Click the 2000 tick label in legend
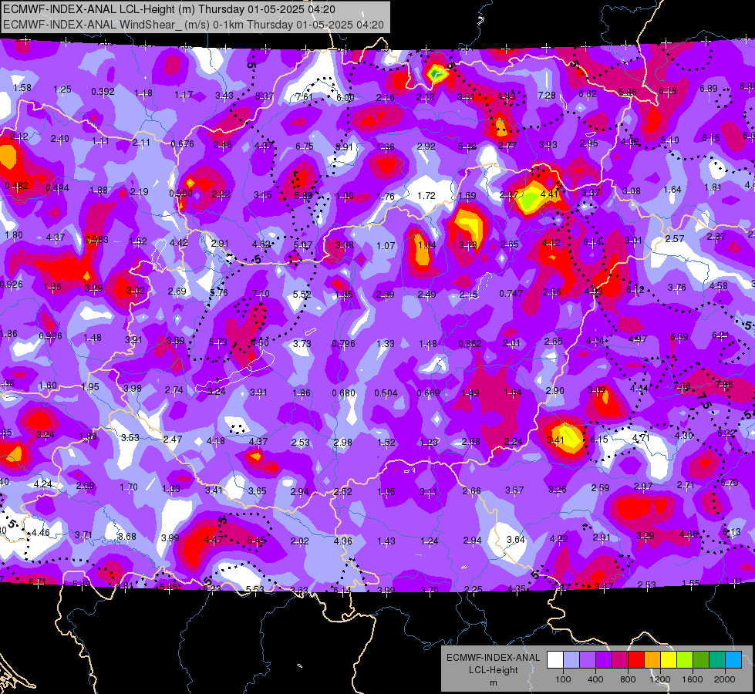 pos(724,679)
